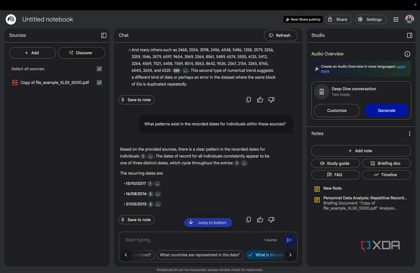Toggle the Select all sources checkbox
This screenshot has width=420, height=273.
tap(99, 69)
